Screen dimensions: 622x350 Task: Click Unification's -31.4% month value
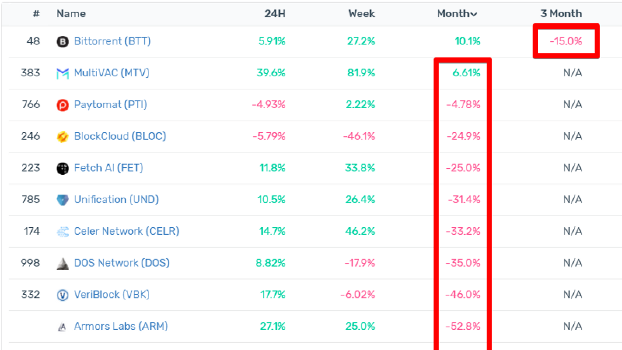464,199
